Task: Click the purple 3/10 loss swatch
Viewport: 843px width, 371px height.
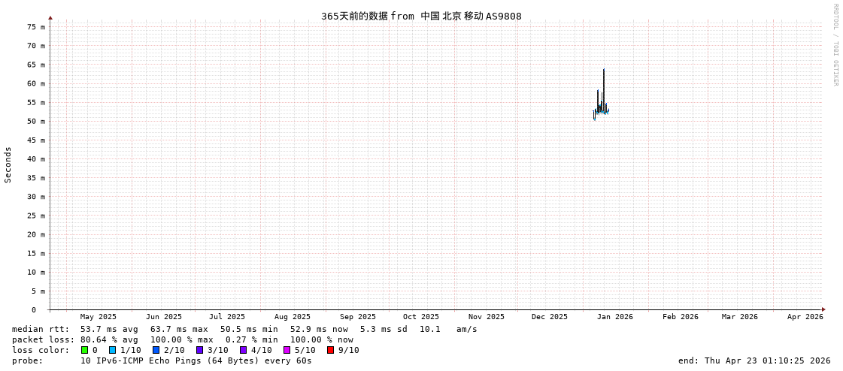Action: [200, 350]
